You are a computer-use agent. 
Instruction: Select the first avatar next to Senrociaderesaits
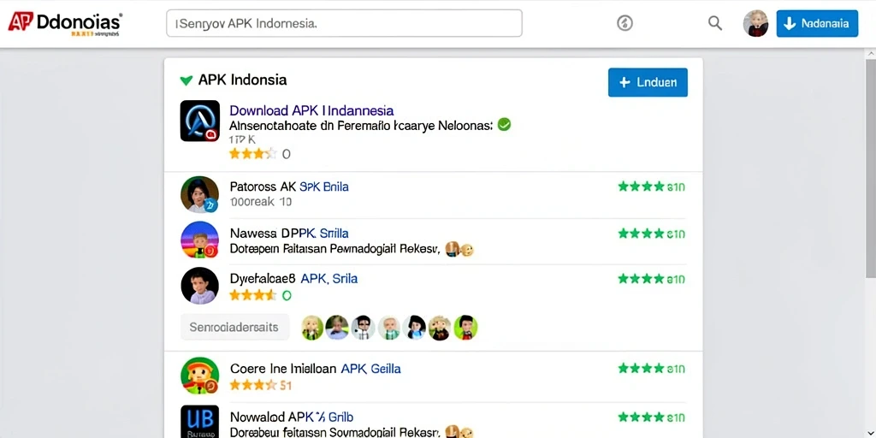pyautogui.click(x=312, y=328)
